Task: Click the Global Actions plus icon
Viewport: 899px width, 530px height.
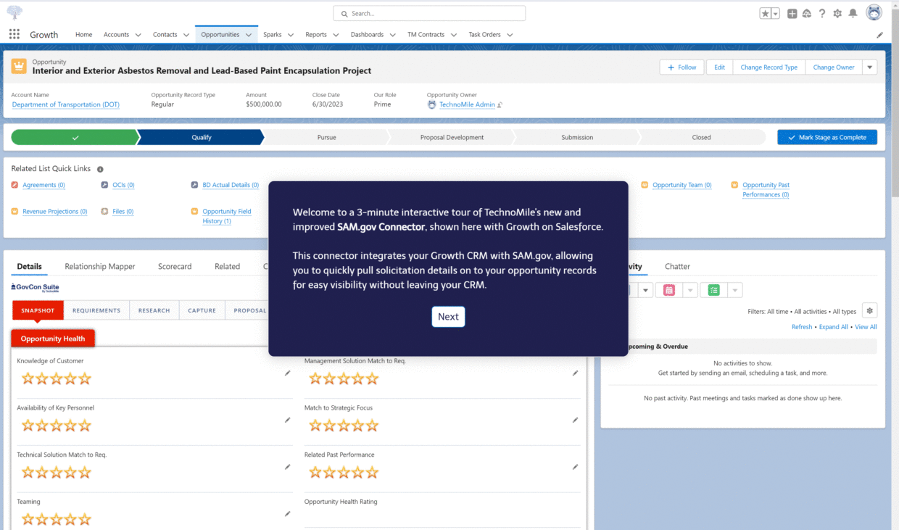Action: (792, 14)
